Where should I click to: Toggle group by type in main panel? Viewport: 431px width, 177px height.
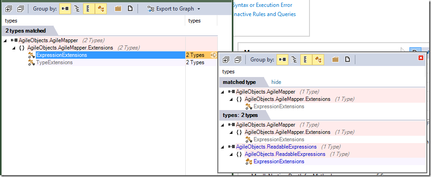click(88, 9)
